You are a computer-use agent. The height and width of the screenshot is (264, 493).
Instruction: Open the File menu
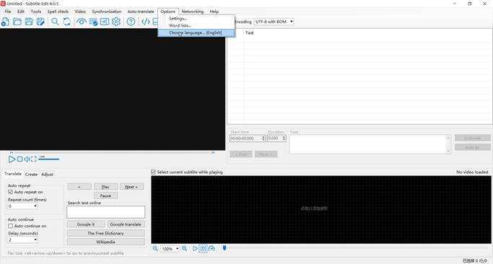(8, 12)
